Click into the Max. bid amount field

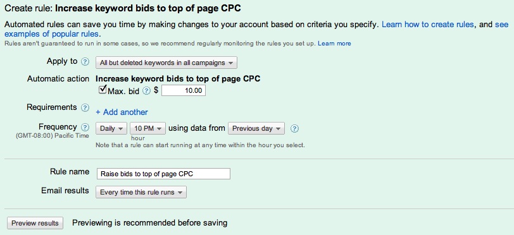[184, 91]
